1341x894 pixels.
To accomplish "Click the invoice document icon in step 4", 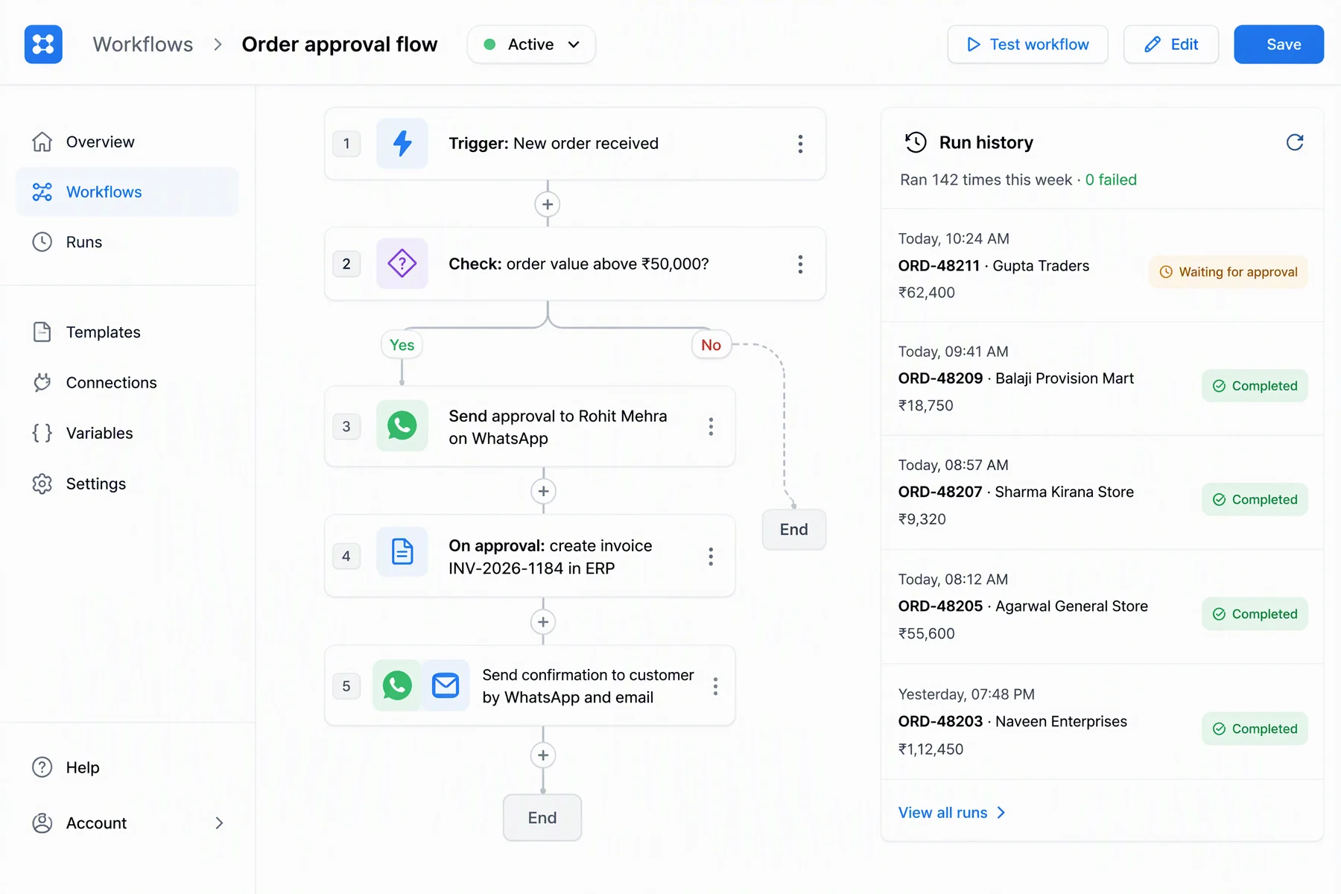I will click(402, 552).
